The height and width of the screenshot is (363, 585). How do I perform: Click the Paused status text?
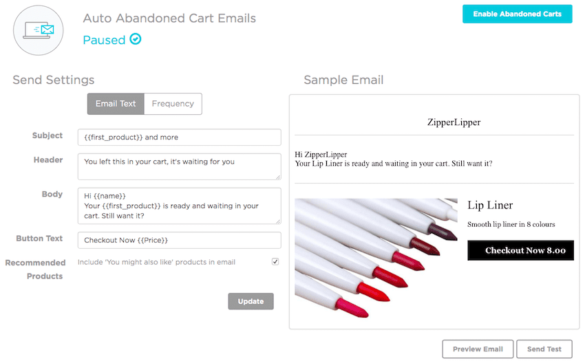tap(104, 40)
